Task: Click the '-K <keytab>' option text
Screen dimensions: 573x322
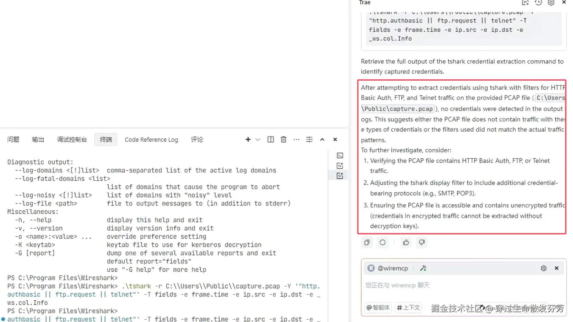Action: click(x=35, y=245)
